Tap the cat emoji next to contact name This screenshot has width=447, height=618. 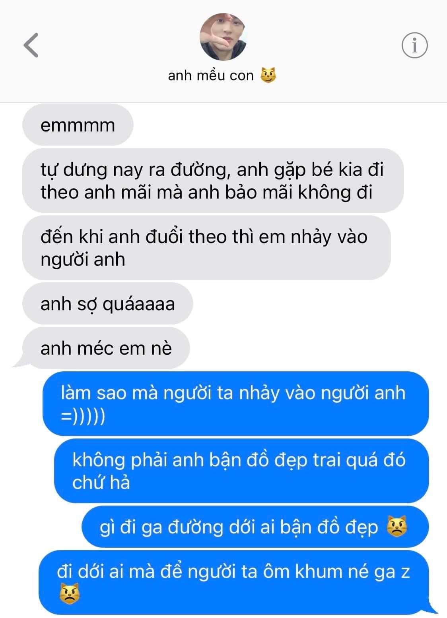point(268,75)
